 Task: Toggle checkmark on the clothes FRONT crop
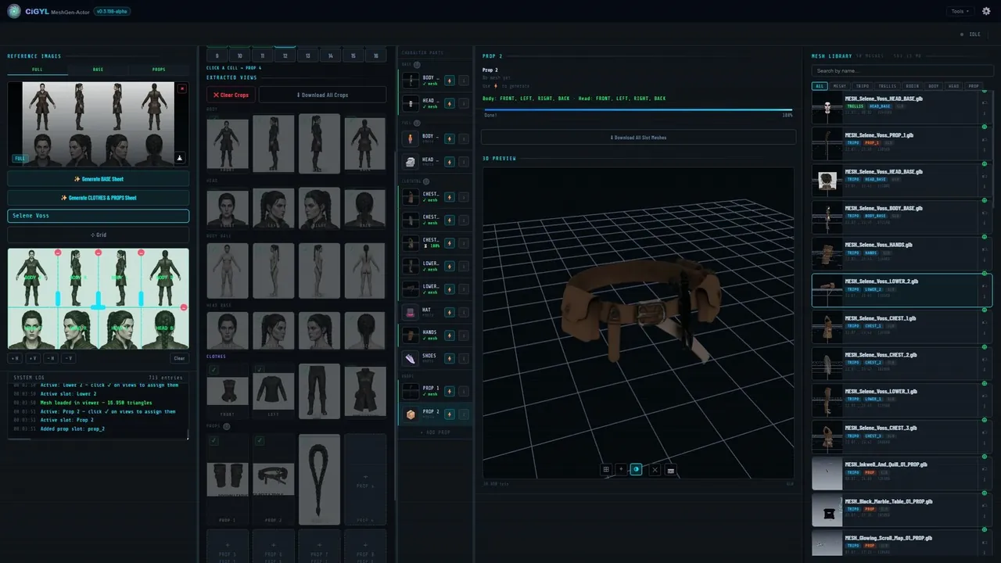pos(213,370)
